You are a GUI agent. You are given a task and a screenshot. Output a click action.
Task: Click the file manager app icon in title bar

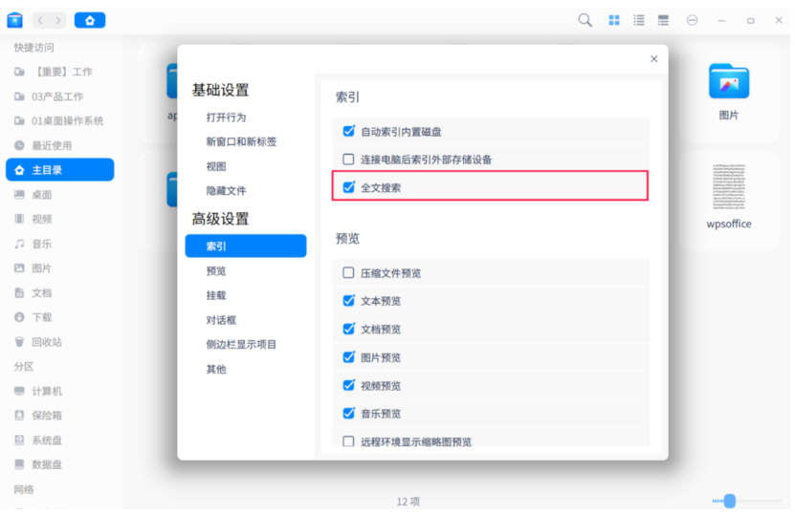pyautogui.click(x=14, y=20)
